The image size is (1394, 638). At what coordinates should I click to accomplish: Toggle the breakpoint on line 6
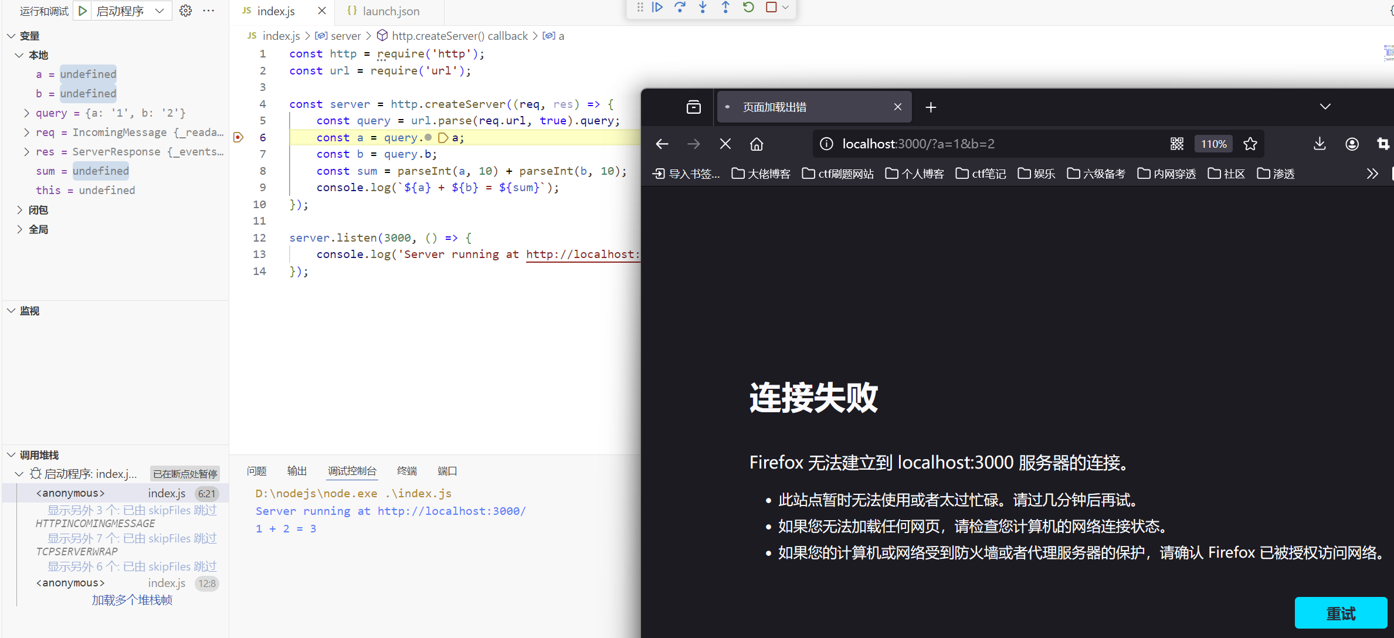click(238, 137)
